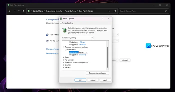
Task: Click OK in Power Options dialog
Action: point(80,80)
